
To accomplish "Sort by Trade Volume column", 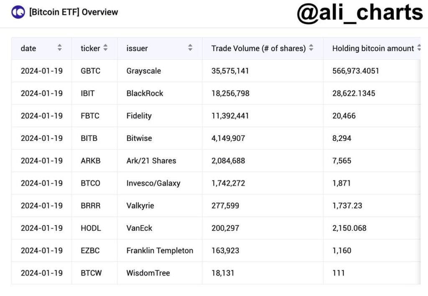I will tap(311, 48).
